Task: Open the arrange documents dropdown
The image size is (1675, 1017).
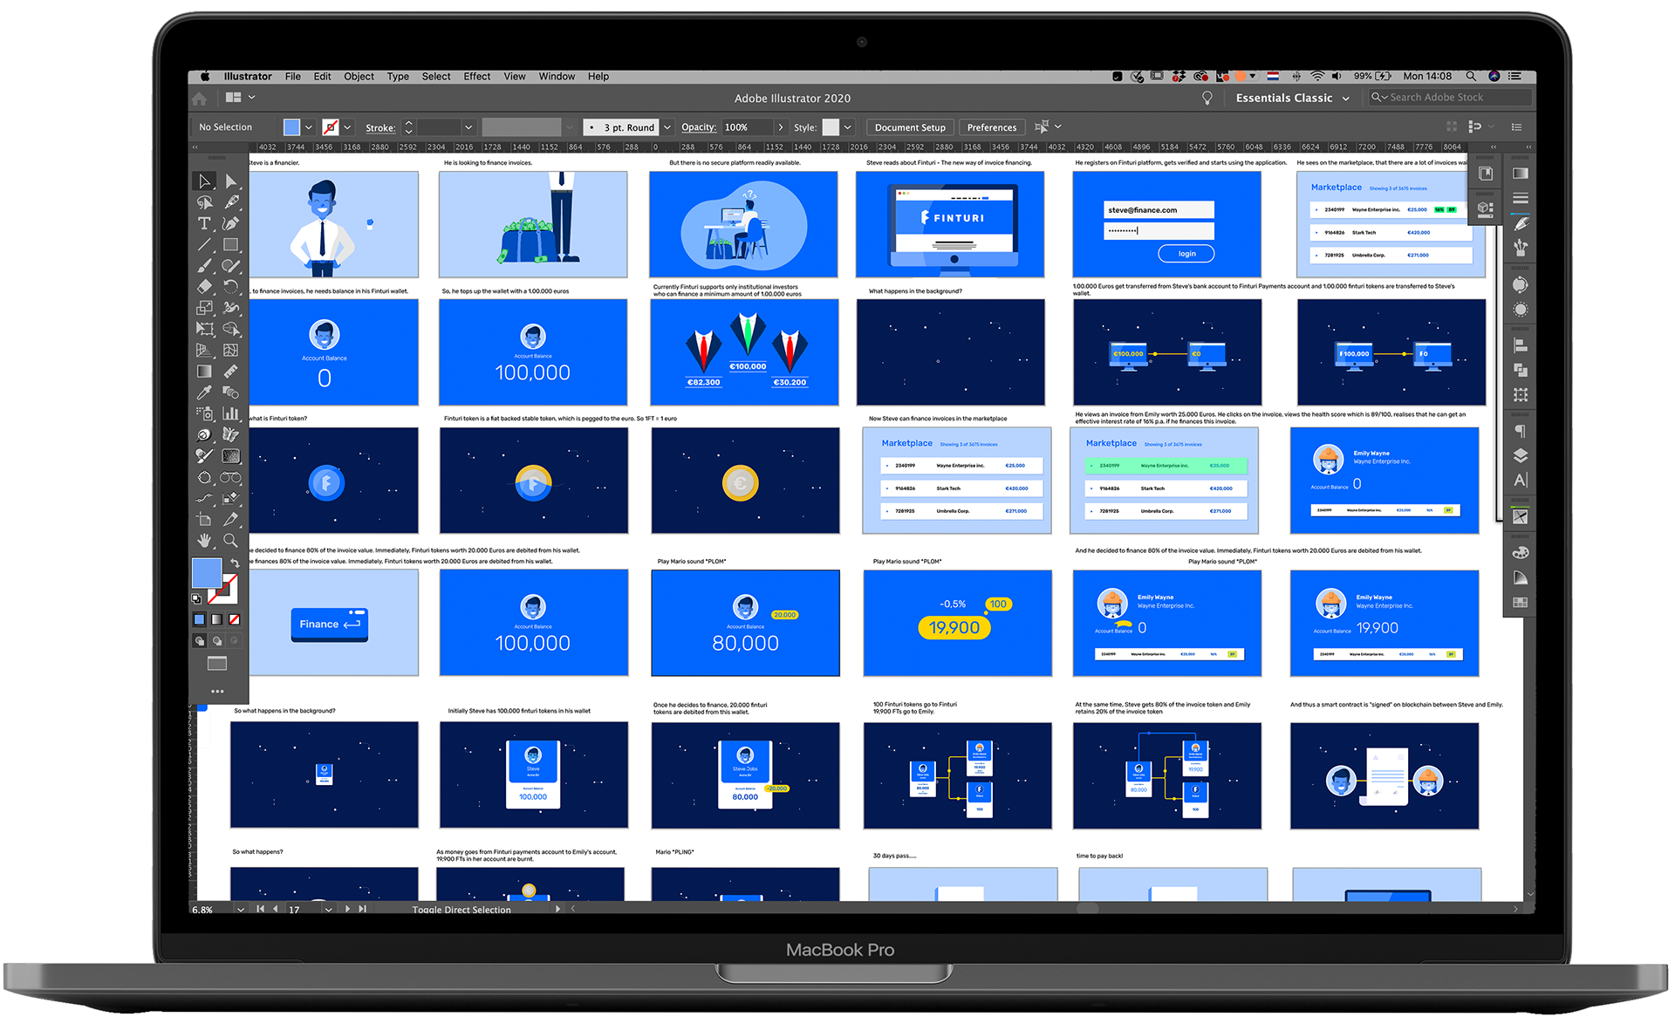Action: [x=240, y=98]
